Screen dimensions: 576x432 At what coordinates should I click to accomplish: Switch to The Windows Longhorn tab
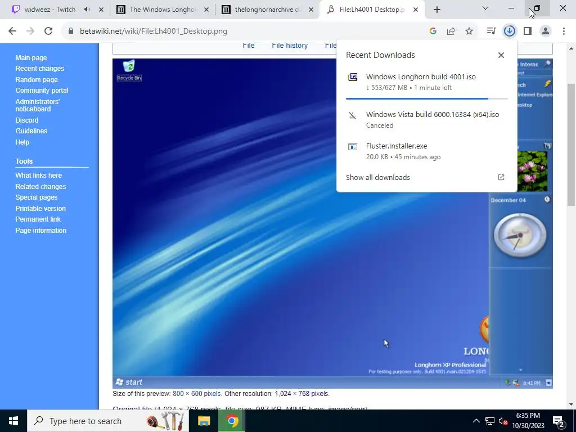pyautogui.click(x=163, y=10)
